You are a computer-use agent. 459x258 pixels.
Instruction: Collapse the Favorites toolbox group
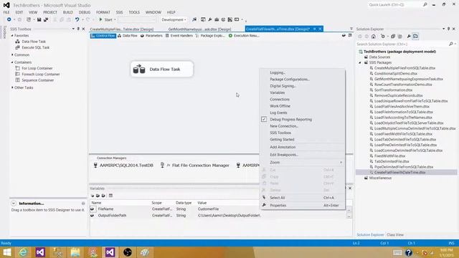click(x=12, y=35)
